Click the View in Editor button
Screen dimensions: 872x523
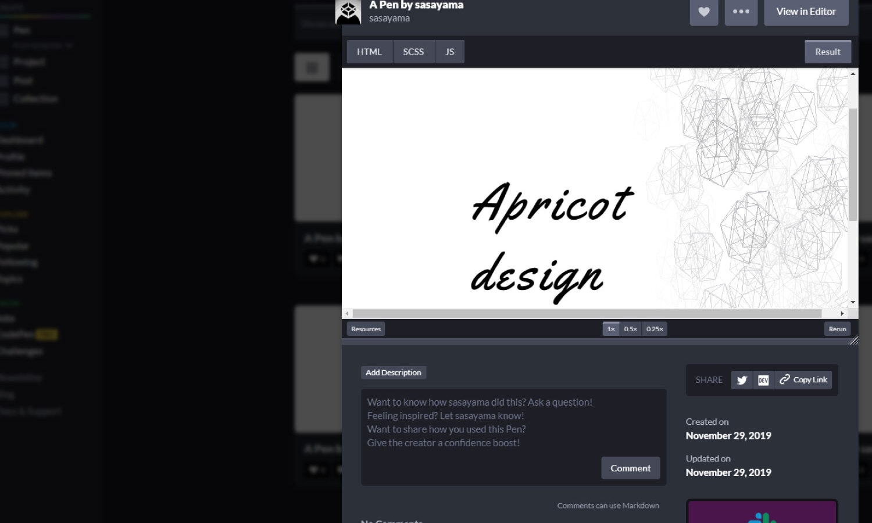[806, 12]
